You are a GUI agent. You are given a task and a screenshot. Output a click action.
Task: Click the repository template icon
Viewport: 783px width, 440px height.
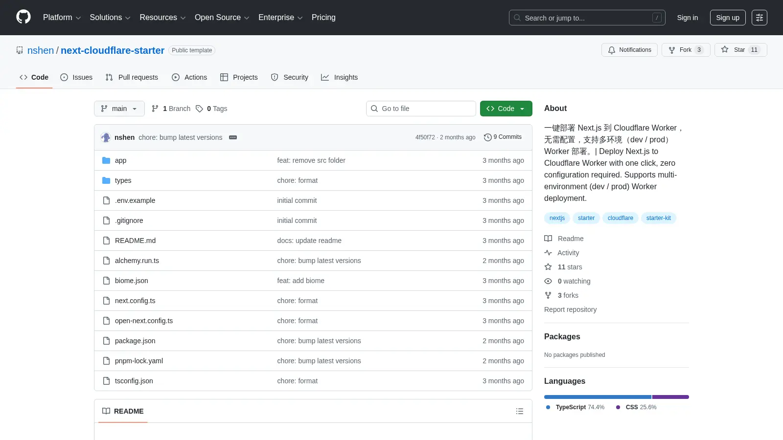[x=20, y=50]
